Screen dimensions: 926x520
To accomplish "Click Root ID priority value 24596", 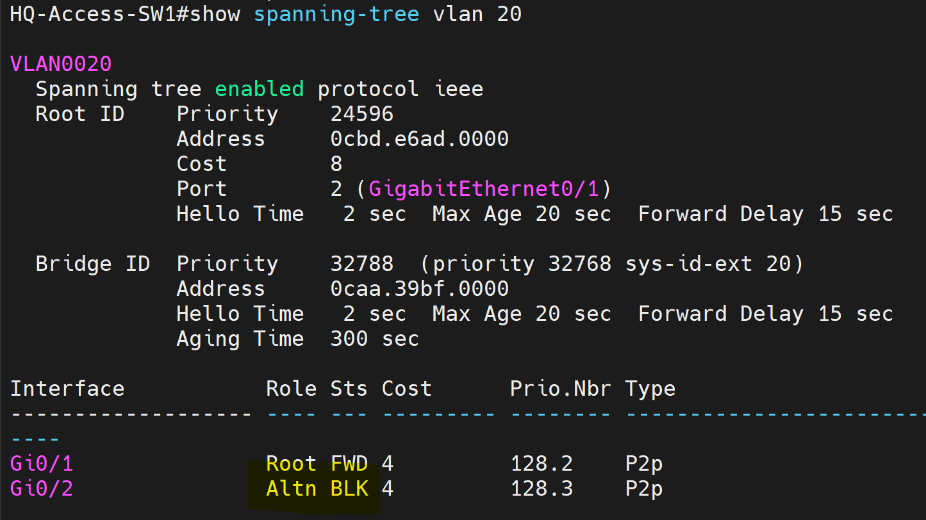I will click(362, 114).
